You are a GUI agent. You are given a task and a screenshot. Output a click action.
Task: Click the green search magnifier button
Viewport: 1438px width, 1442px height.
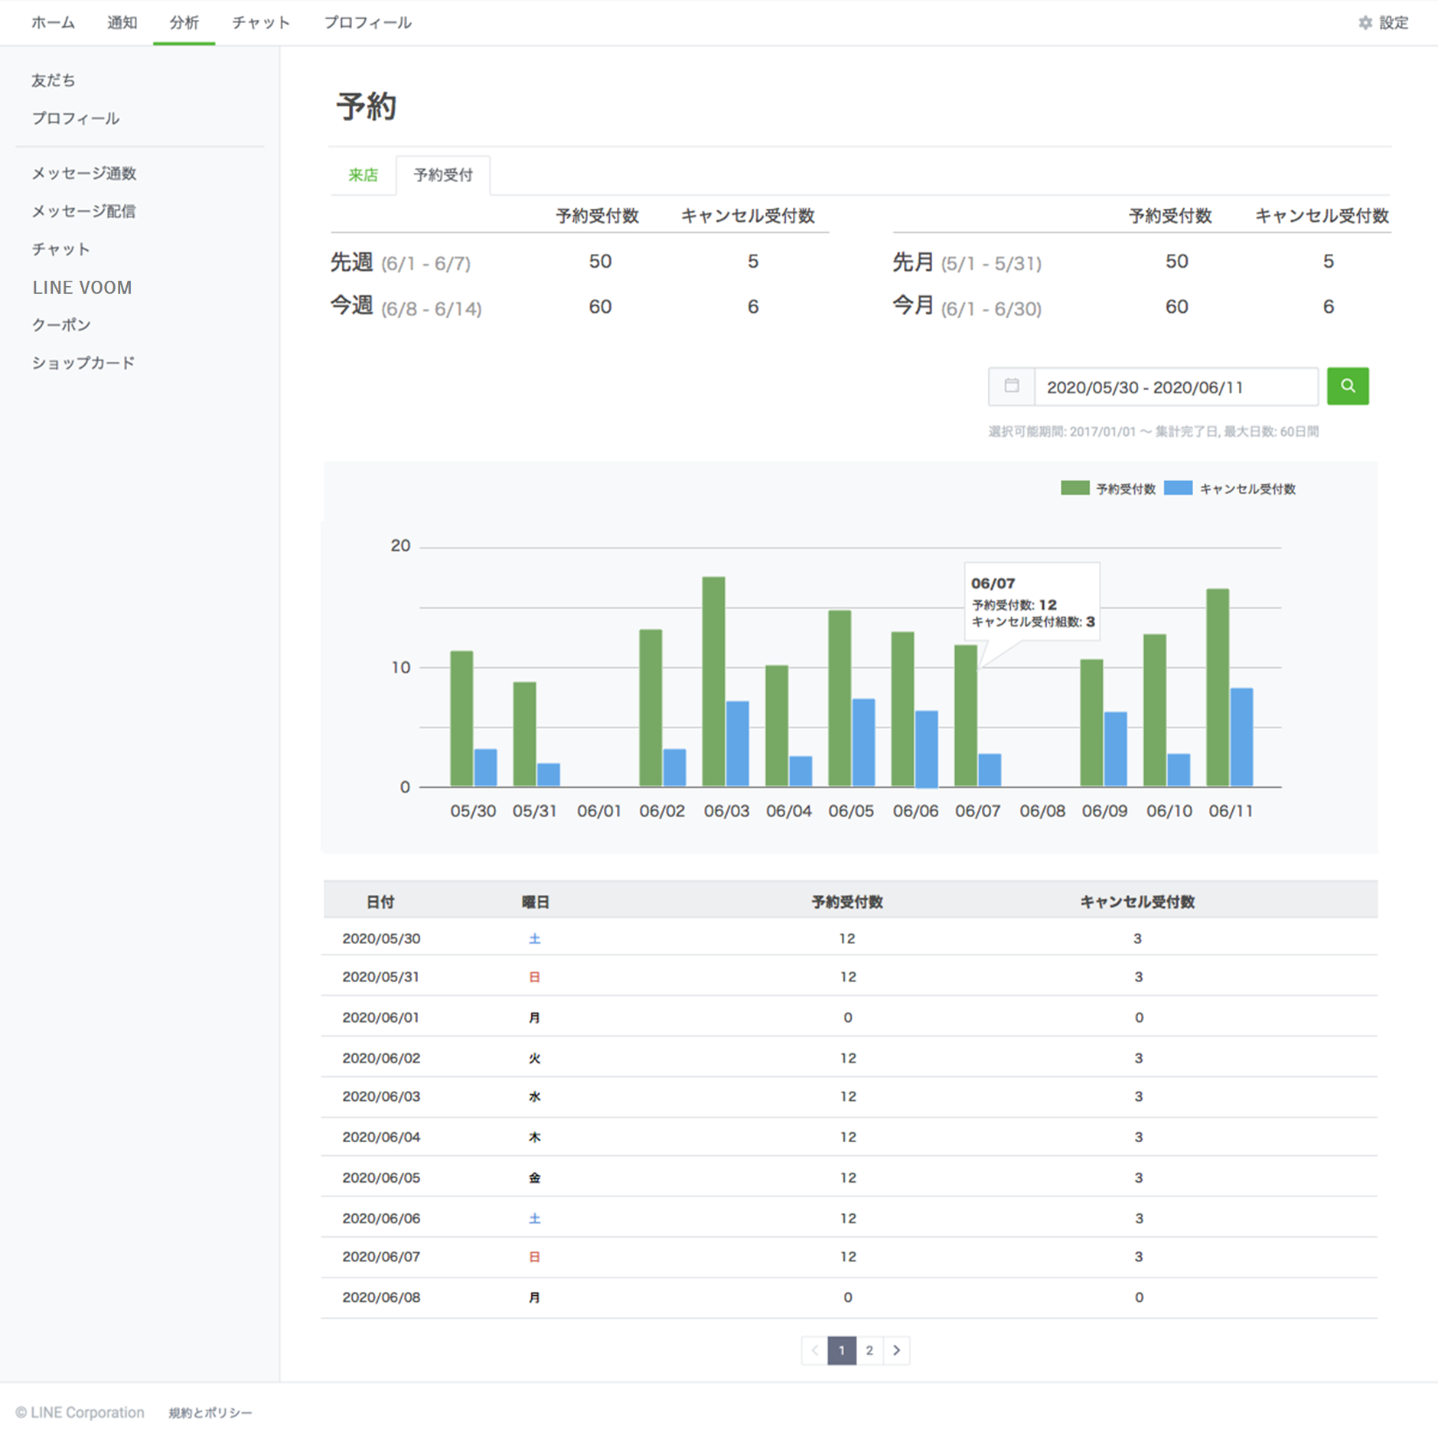click(1347, 386)
